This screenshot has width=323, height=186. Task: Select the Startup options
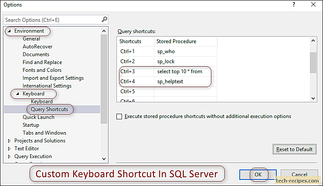31,125
